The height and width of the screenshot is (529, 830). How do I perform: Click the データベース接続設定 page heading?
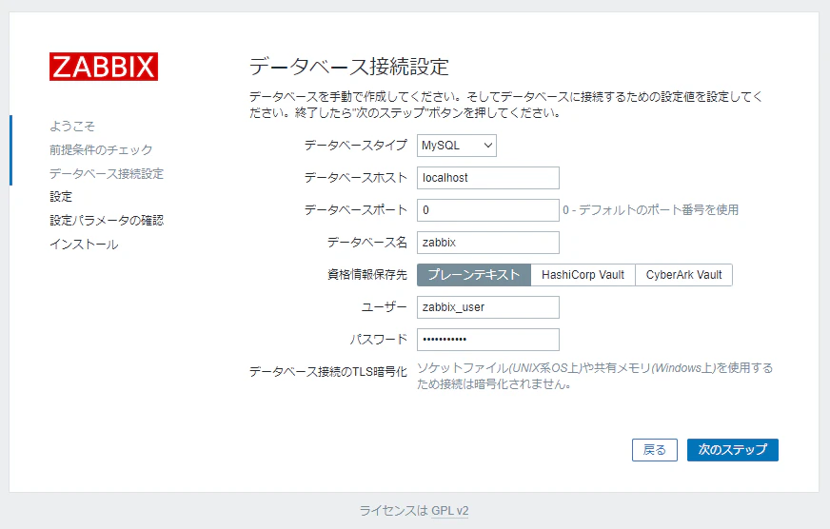tap(348, 67)
